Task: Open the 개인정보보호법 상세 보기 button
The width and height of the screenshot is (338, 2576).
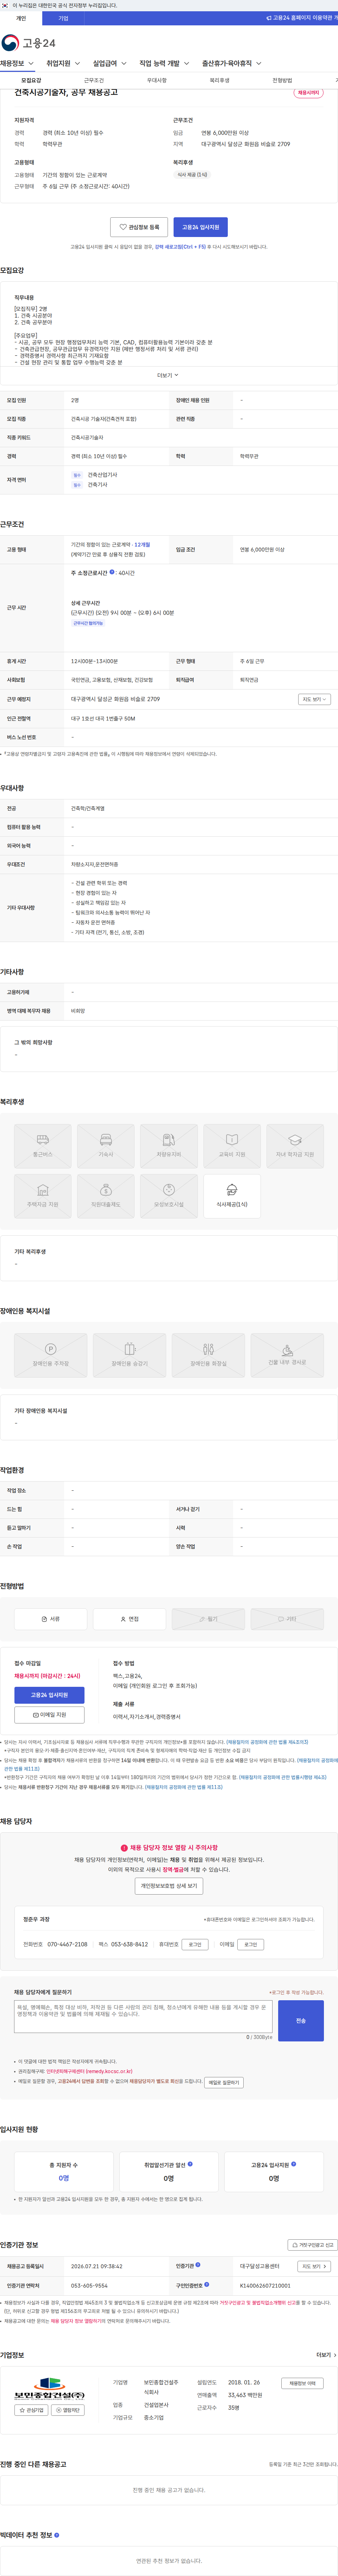Action: [169, 1886]
